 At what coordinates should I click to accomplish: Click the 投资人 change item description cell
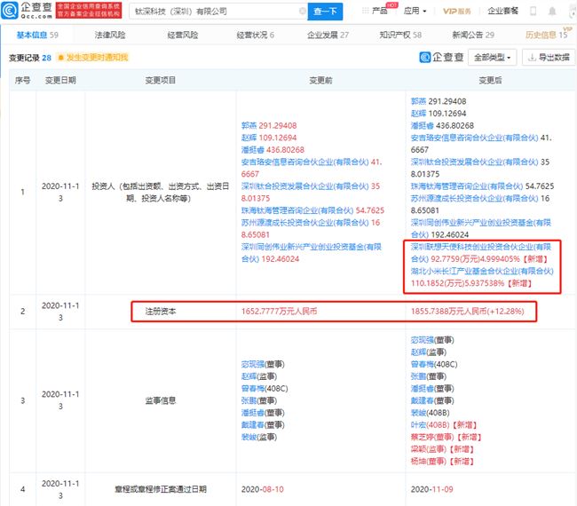click(161, 193)
